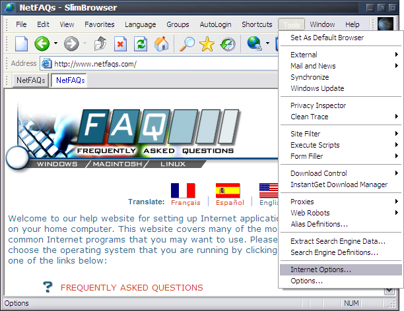Click the Up one level icon

pos(100,43)
